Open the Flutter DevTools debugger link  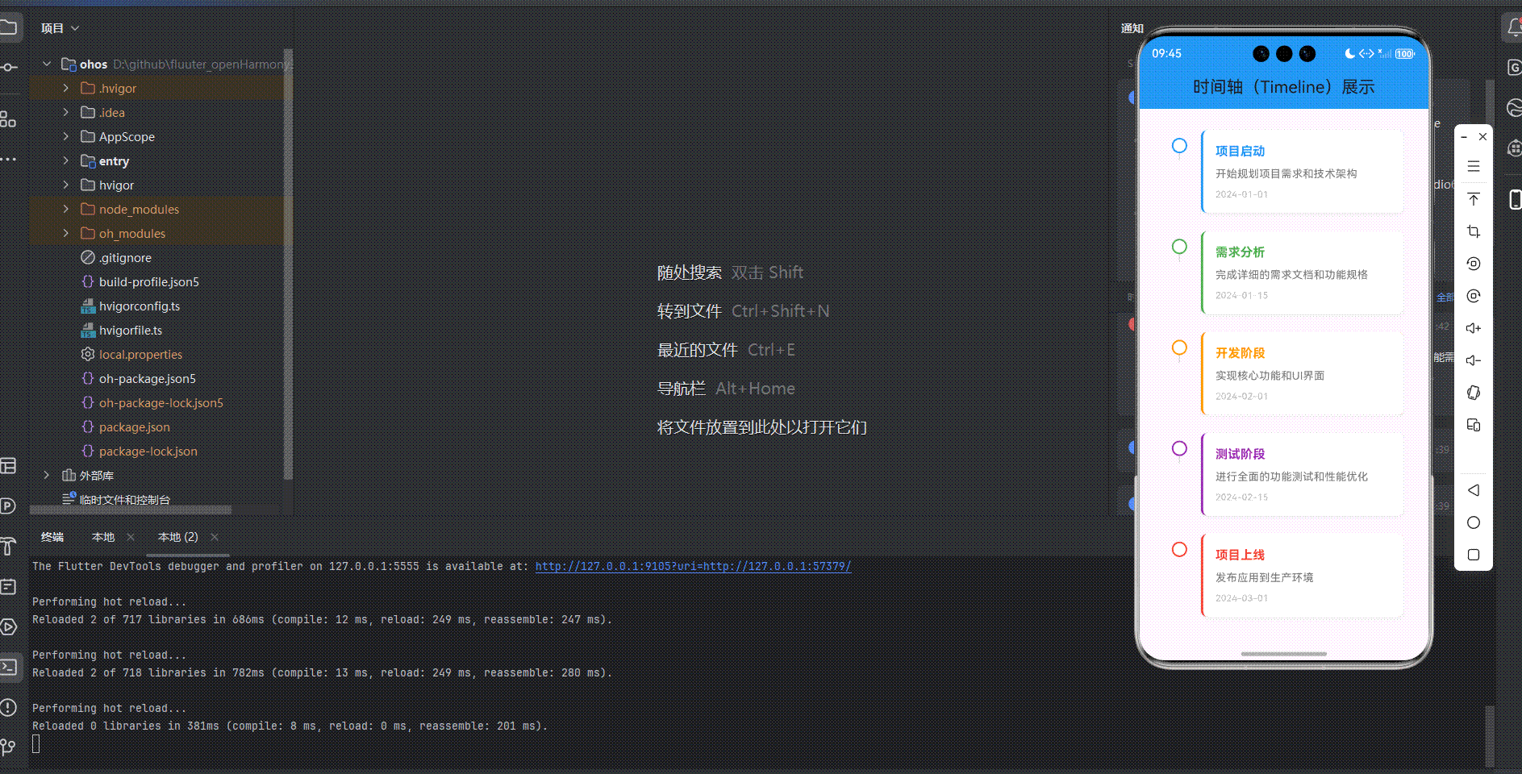[693, 566]
